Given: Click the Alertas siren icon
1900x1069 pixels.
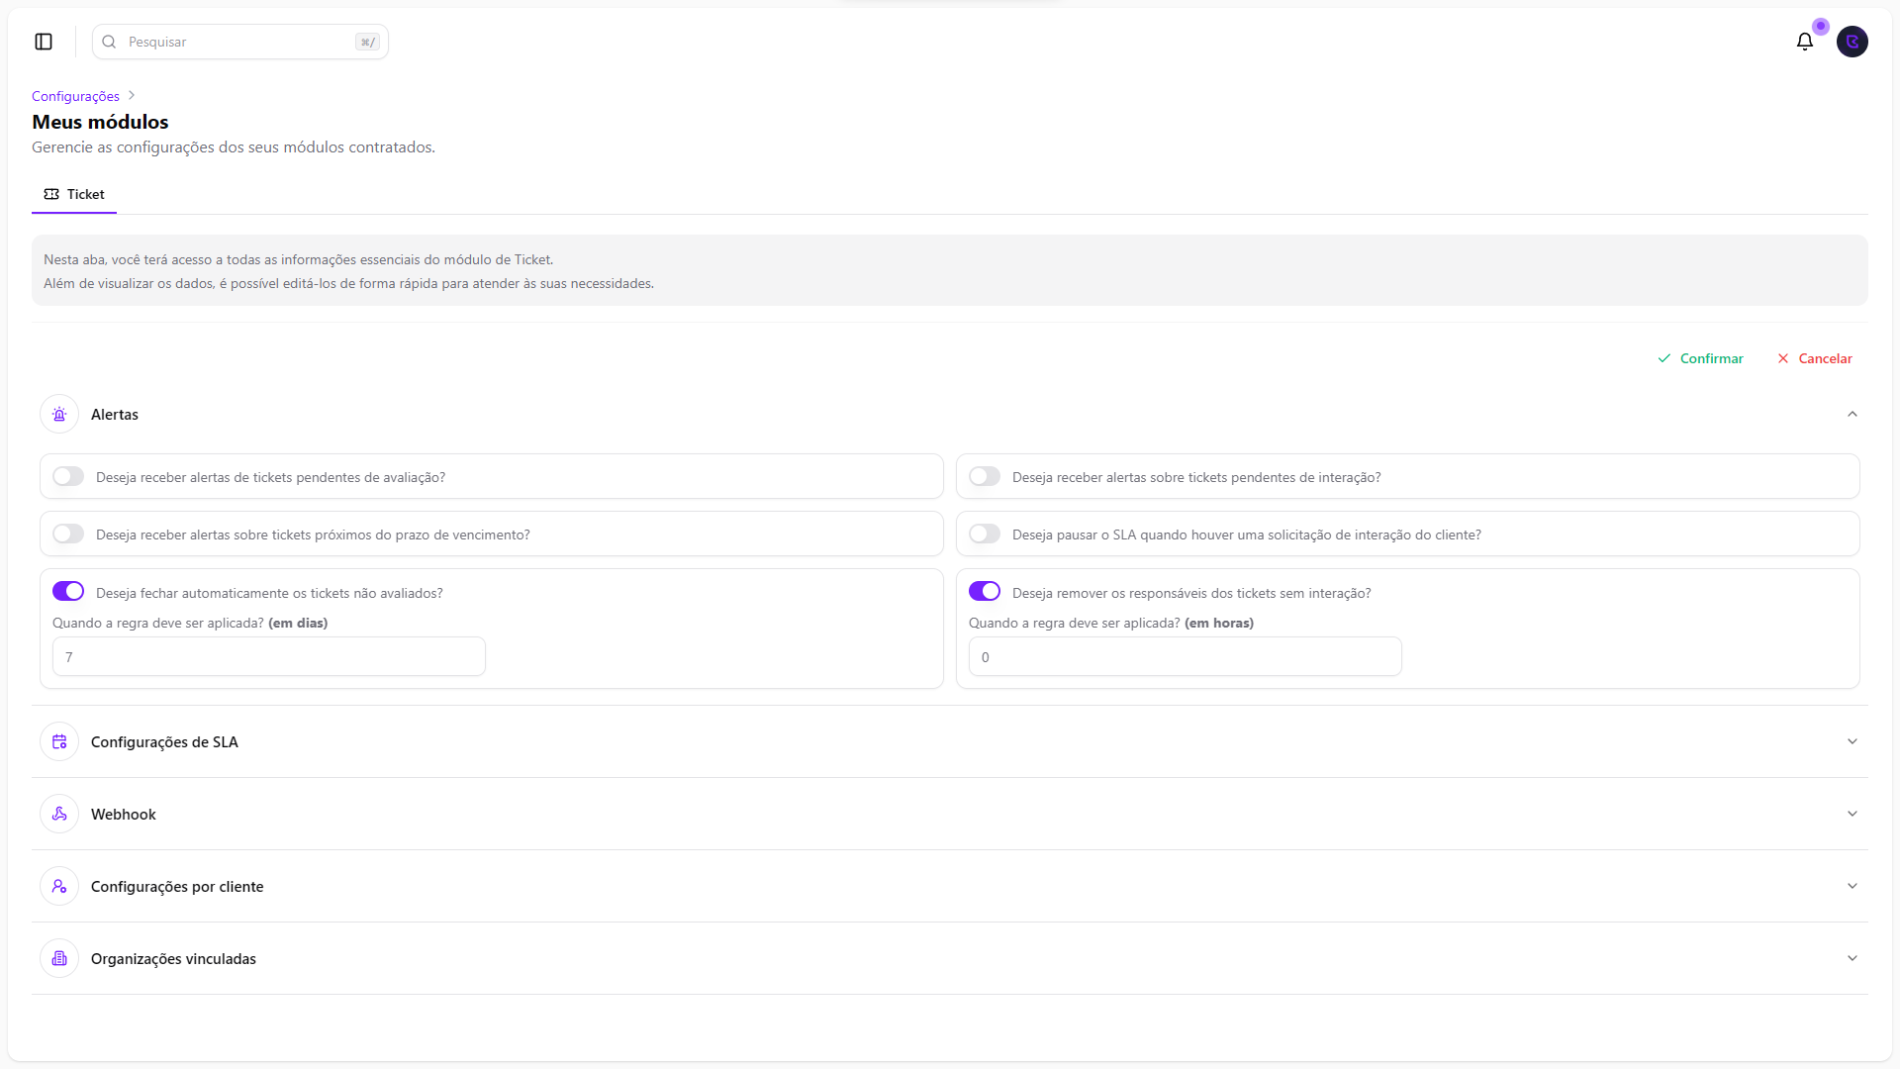Looking at the screenshot, I should 59,415.
